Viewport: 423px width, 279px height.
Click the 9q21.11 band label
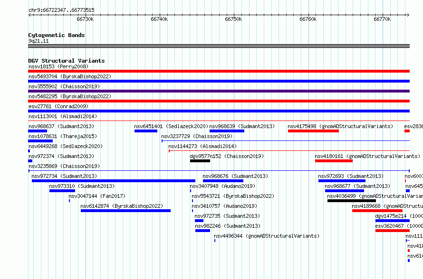click(x=38, y=41)
